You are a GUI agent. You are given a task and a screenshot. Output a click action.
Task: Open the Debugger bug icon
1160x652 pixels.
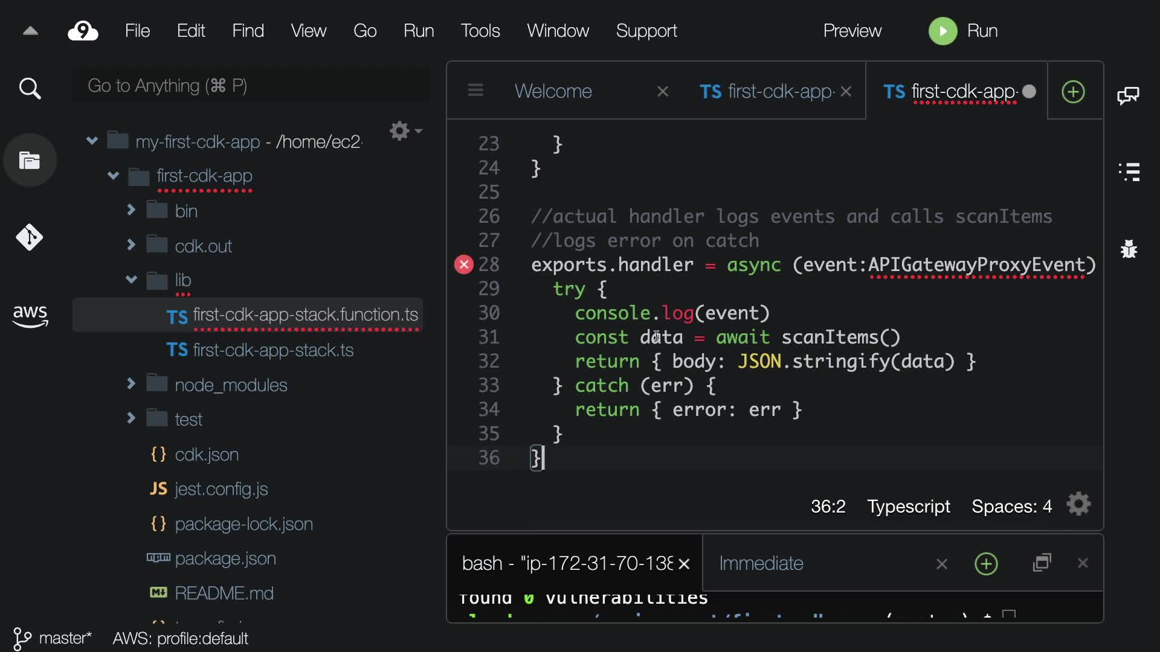[x=1129, y=249]
